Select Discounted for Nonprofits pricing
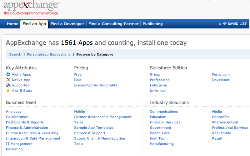This screenshot has height=156, width=250. [96, 85]
